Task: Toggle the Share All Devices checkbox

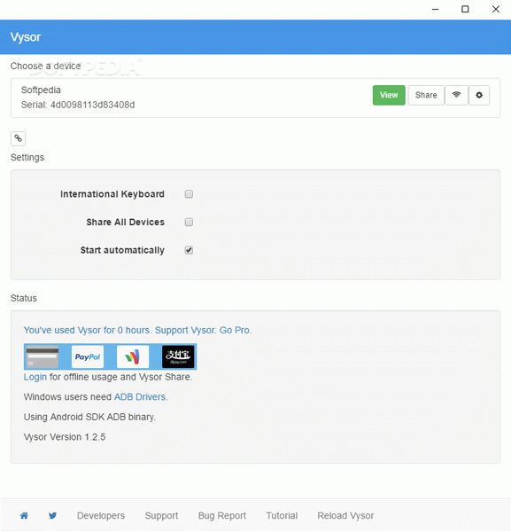Action: point(189,222)
